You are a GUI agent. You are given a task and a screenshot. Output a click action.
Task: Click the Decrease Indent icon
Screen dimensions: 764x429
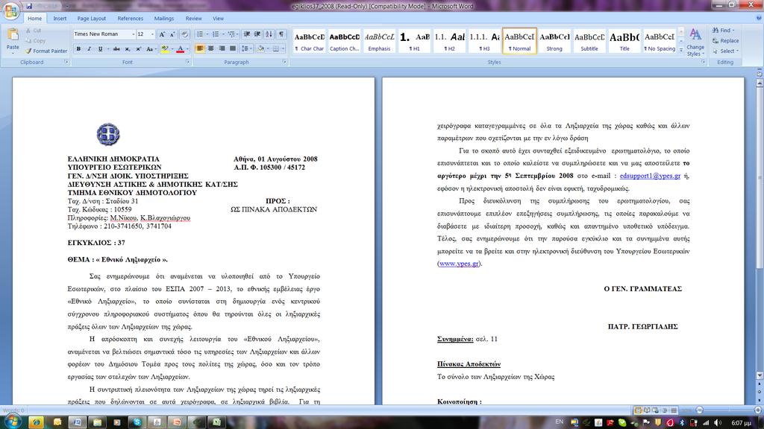pos(247,34)
